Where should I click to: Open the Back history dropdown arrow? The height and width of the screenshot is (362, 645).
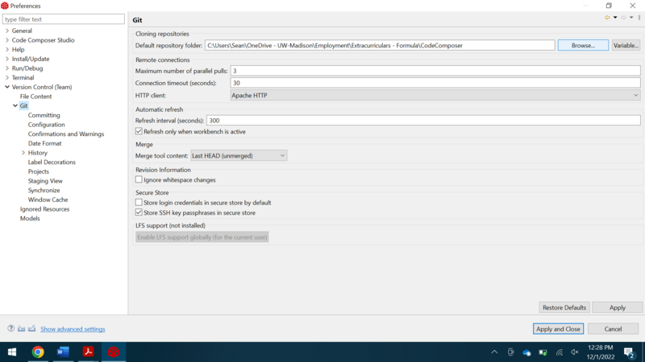point(615,18)
